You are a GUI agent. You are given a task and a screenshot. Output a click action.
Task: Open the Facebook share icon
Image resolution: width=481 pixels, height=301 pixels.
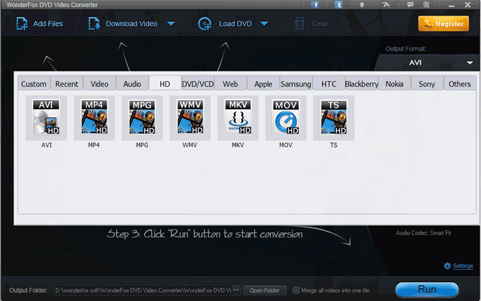(x=315, y=5)
